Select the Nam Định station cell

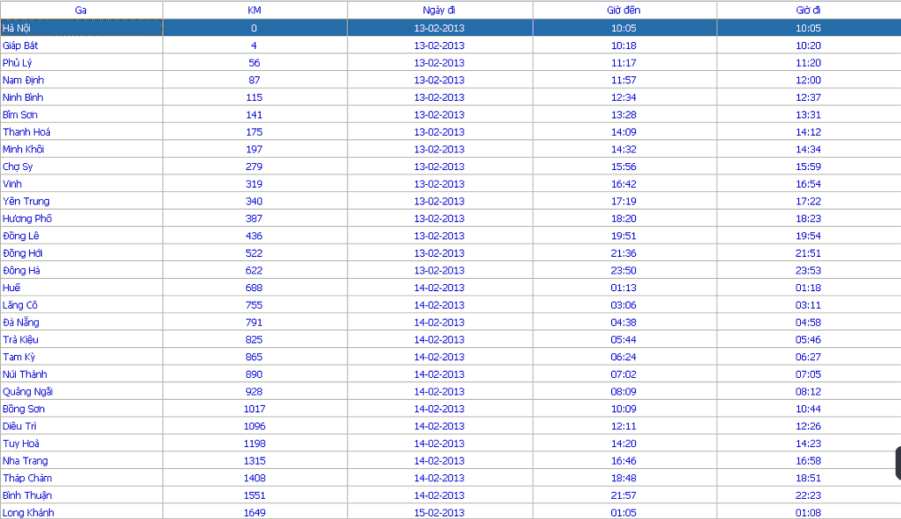pos(81,80)
